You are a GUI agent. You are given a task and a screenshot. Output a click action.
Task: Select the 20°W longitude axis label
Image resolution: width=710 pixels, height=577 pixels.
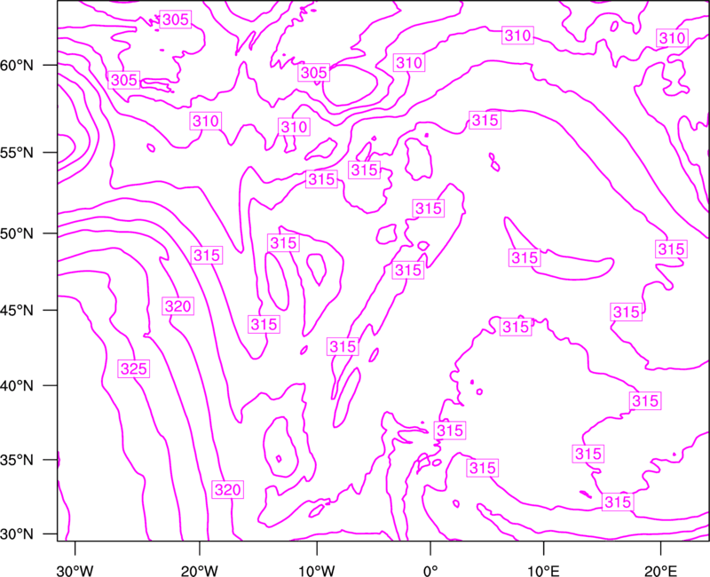click(200, 570)
